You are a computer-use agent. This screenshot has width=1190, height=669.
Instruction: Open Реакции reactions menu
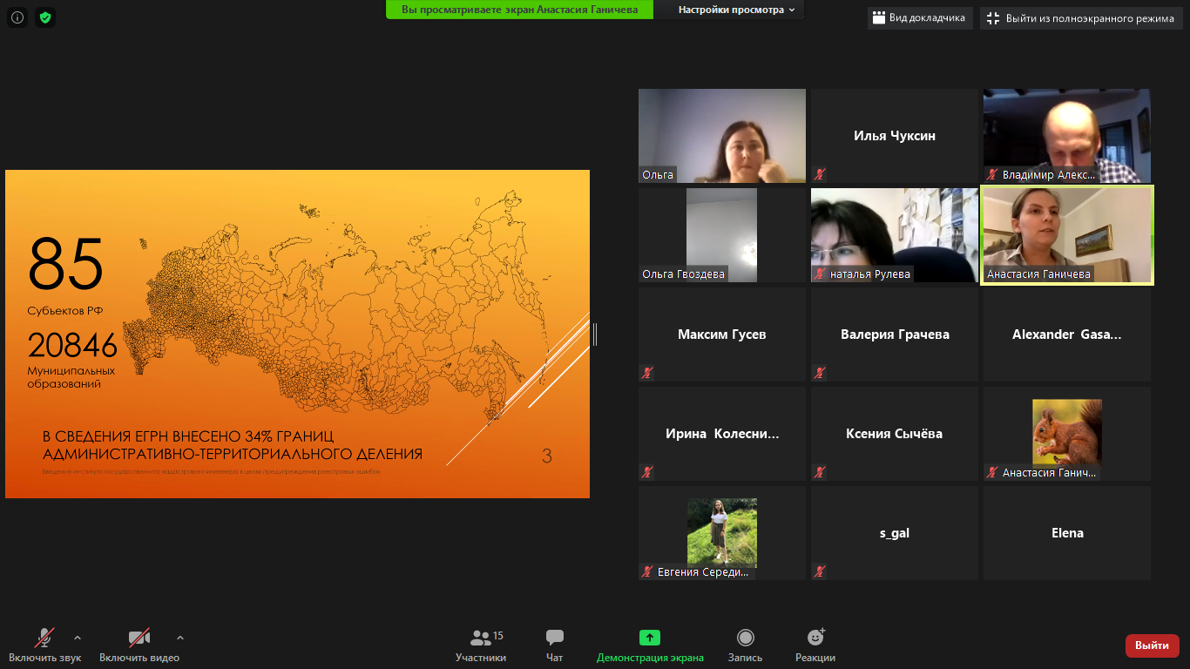[815, 645]
